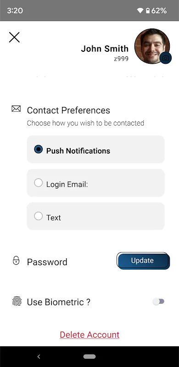
Task: Open John Smith's profile picture
Action: click(x=152, y=46)
